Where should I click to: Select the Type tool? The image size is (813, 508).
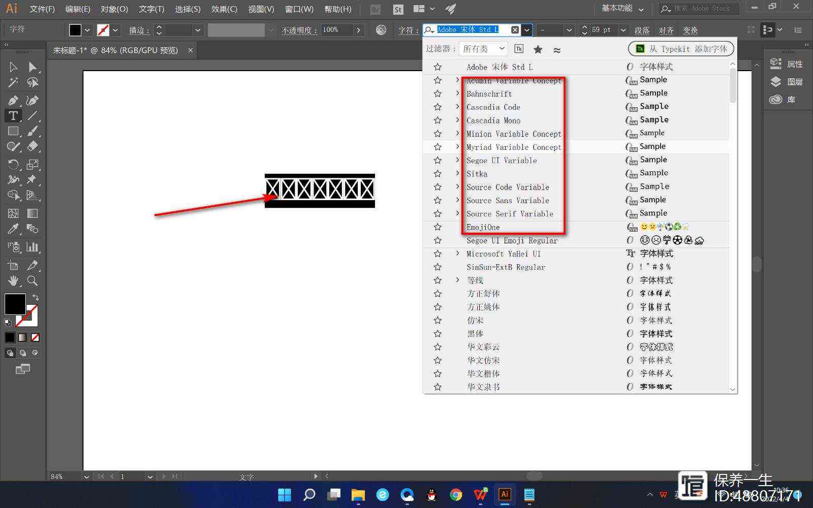tap(13, 116)
